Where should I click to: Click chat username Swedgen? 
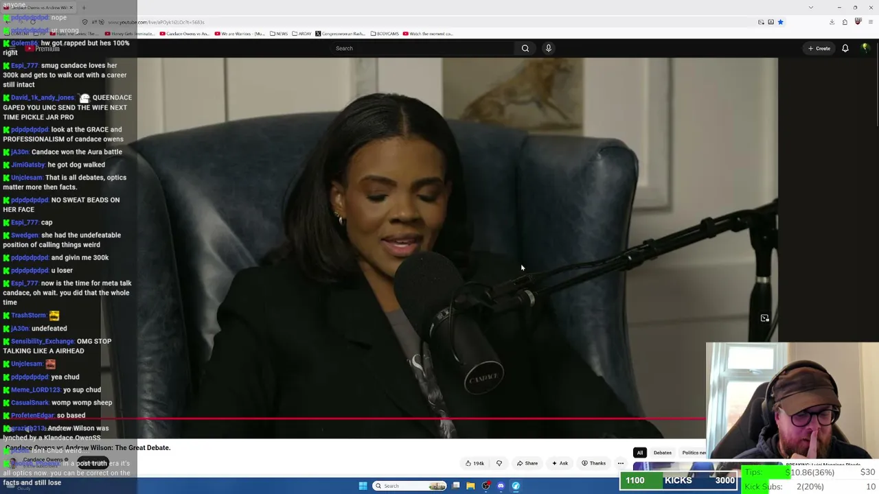pyautogui.click(x=25, y=235)
